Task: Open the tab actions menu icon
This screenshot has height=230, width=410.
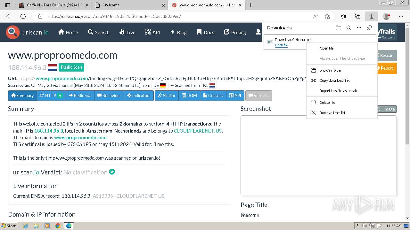Action: click(x=8, y=5)
